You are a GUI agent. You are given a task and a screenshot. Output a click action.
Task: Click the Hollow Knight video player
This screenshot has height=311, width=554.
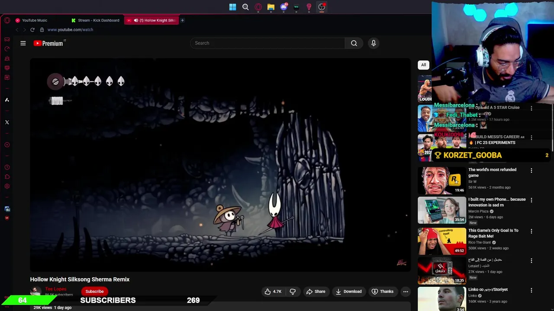pyautogui.click(x=220, y=165)
